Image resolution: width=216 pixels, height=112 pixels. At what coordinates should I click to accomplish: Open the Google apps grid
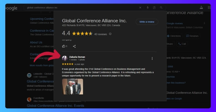209,7
